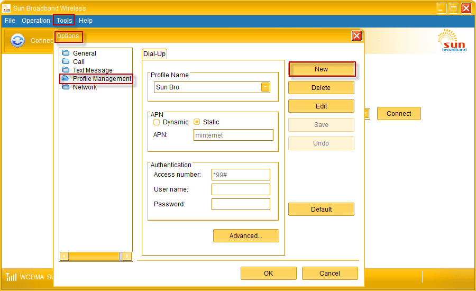The height and width of the screenshot is (291, 476).
Task: Open the Tools menu
Action: click(65, 20)
